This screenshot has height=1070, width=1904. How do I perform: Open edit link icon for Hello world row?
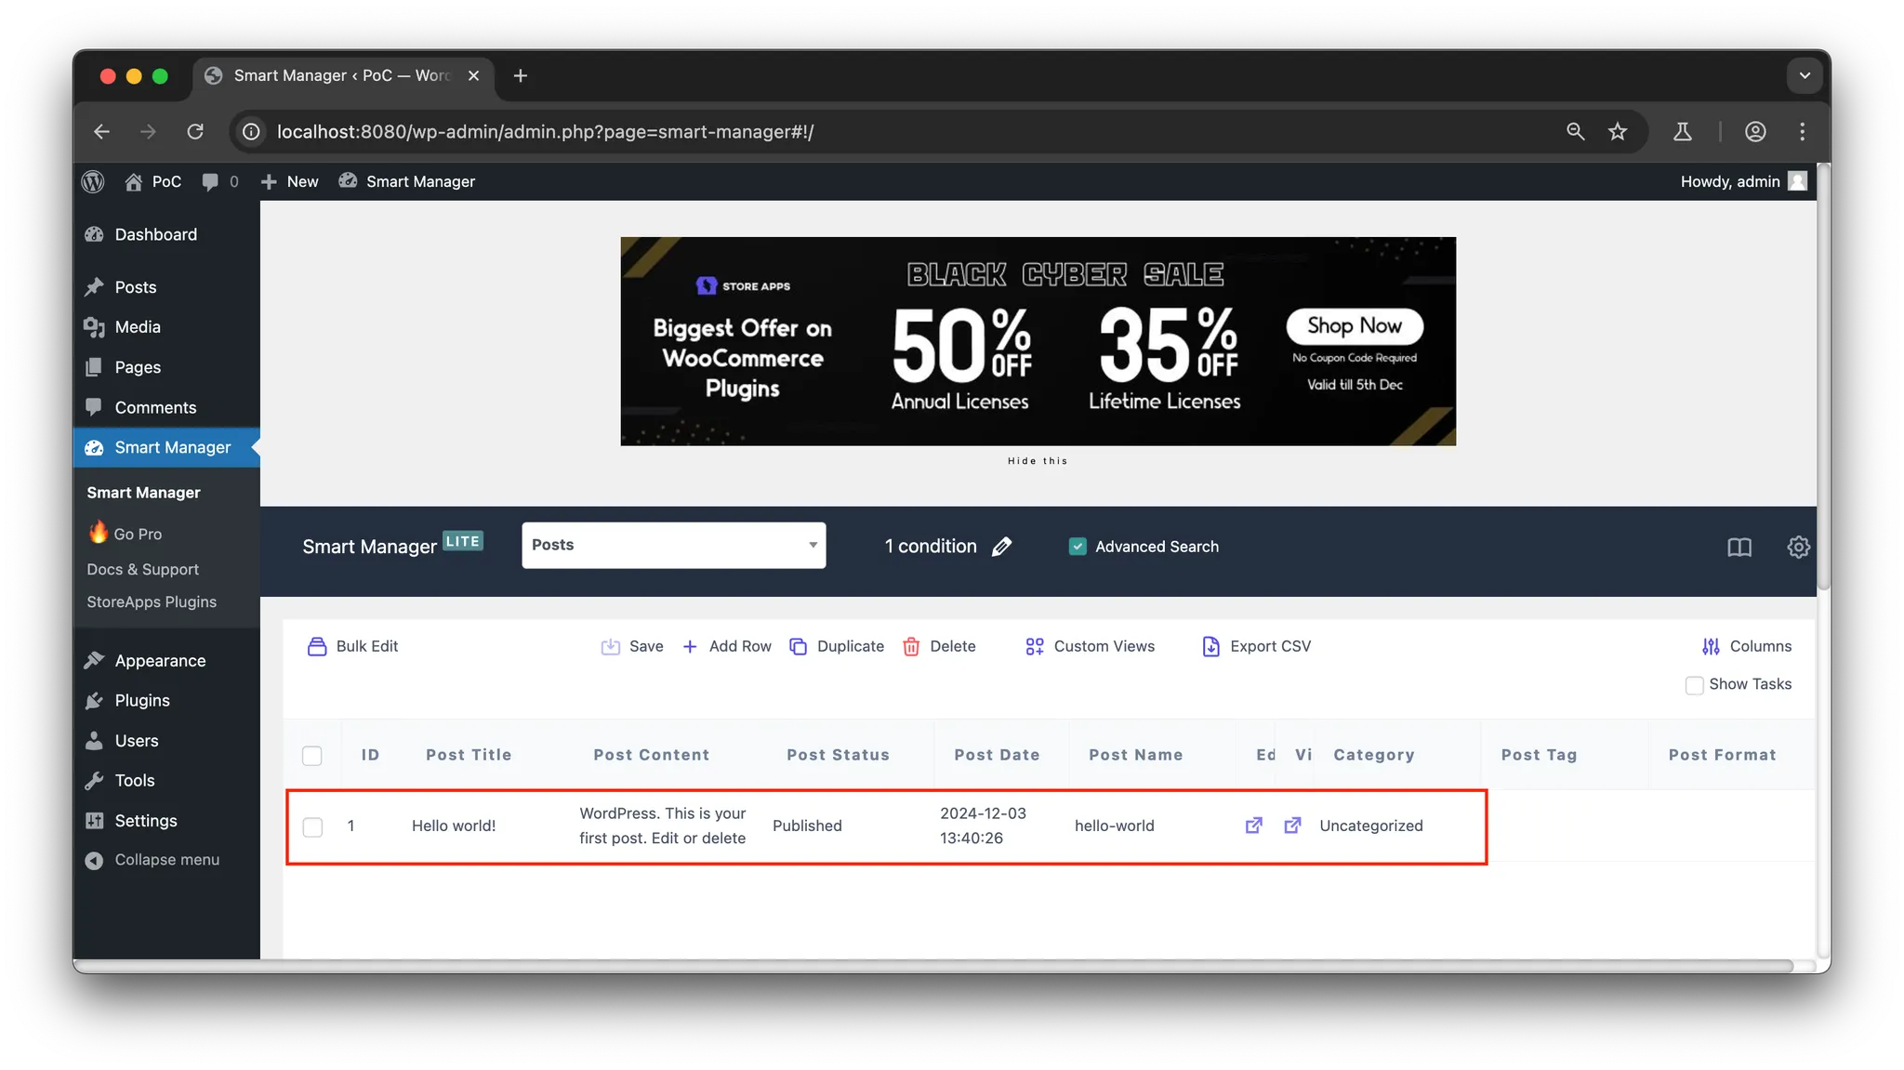click(1253, 826)
